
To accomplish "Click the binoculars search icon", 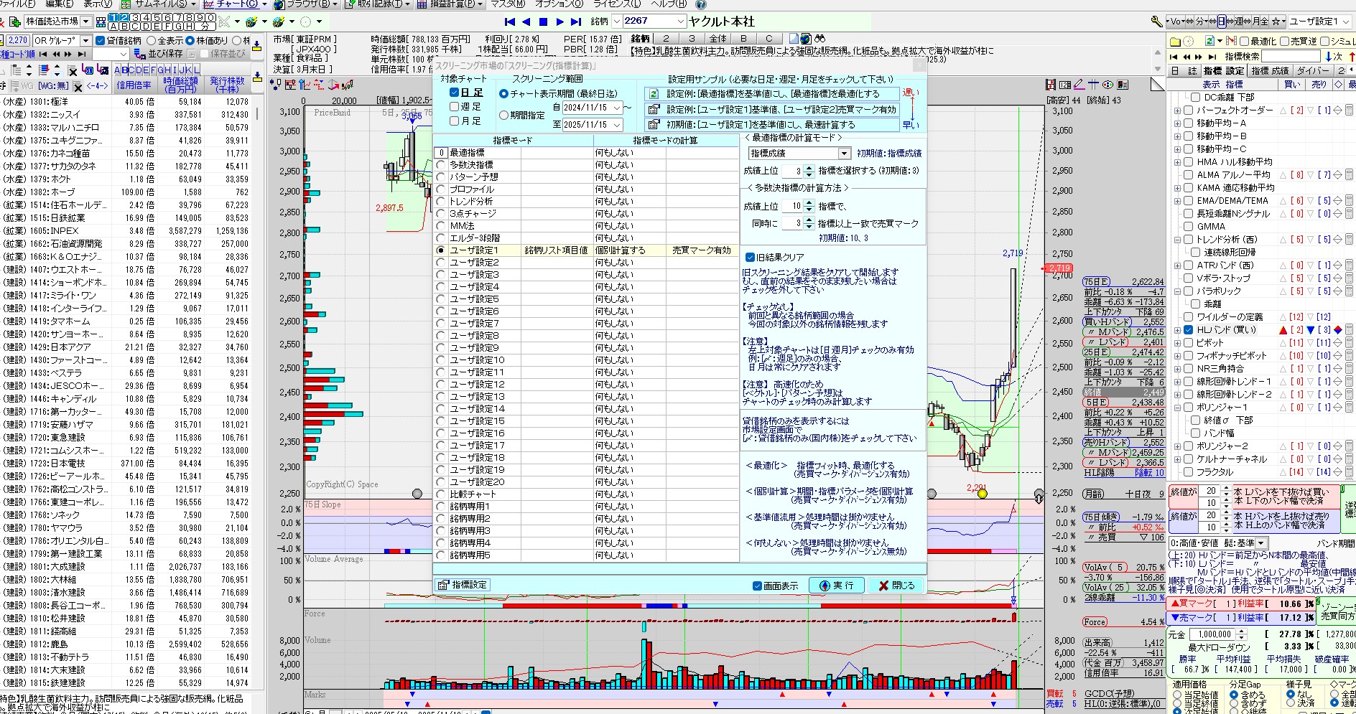I will [819, 39].
